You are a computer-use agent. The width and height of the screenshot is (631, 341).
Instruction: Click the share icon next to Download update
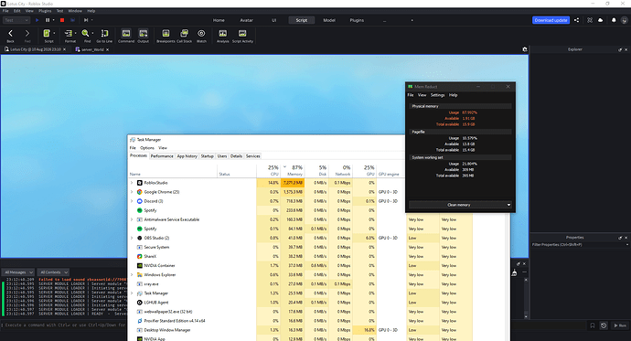[x=577, y=20]
